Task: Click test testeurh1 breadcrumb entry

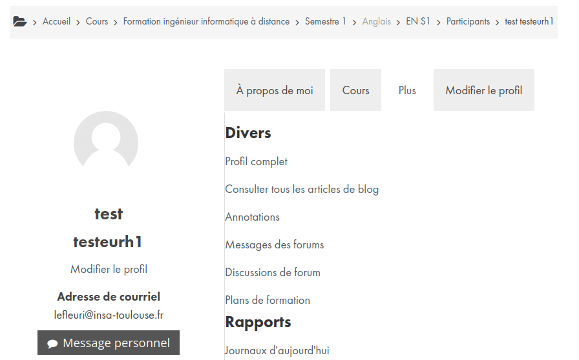Action: (529, 21)
